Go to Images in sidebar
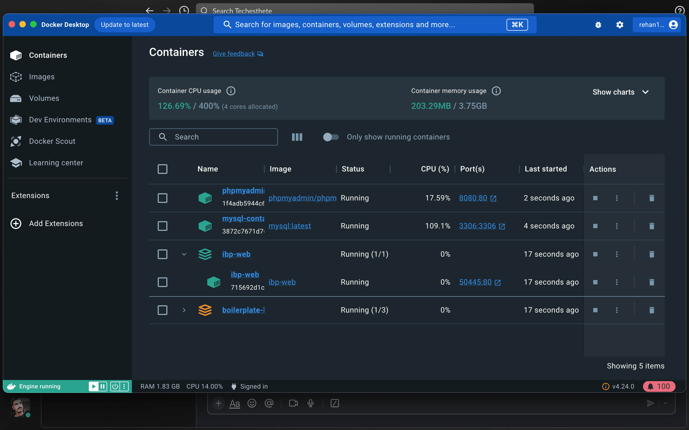Image resolution: width=689 pixels, height=430 pixels. click(x=41, y=77)
